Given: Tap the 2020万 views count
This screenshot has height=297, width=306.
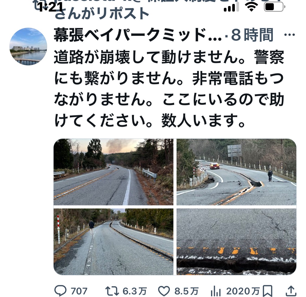Looking at the screenshot, I should [243, 291].
